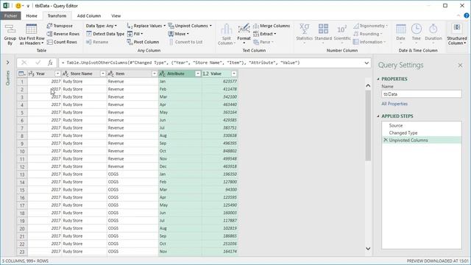Click the Pivot Column icon
This screenshot has height=265, width=471.
pyautogui.click(x=130, y=42)
